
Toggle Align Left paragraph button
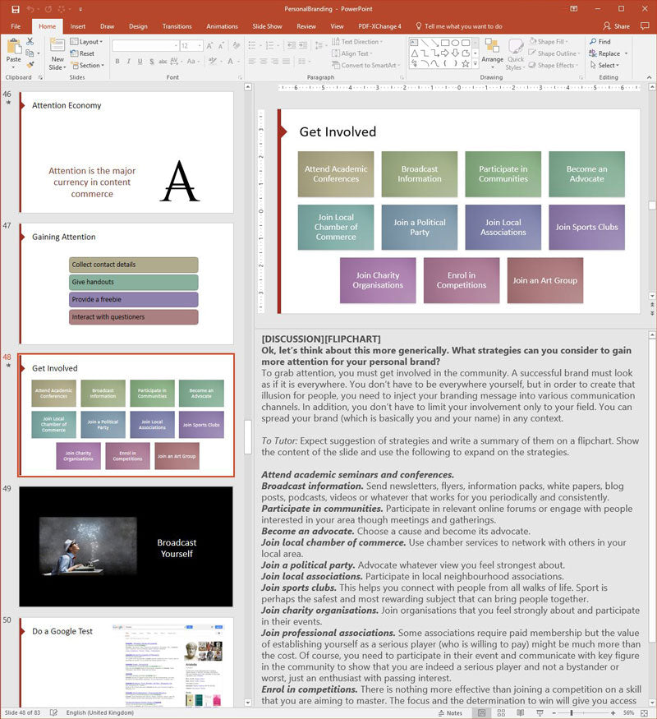(252, 62)
